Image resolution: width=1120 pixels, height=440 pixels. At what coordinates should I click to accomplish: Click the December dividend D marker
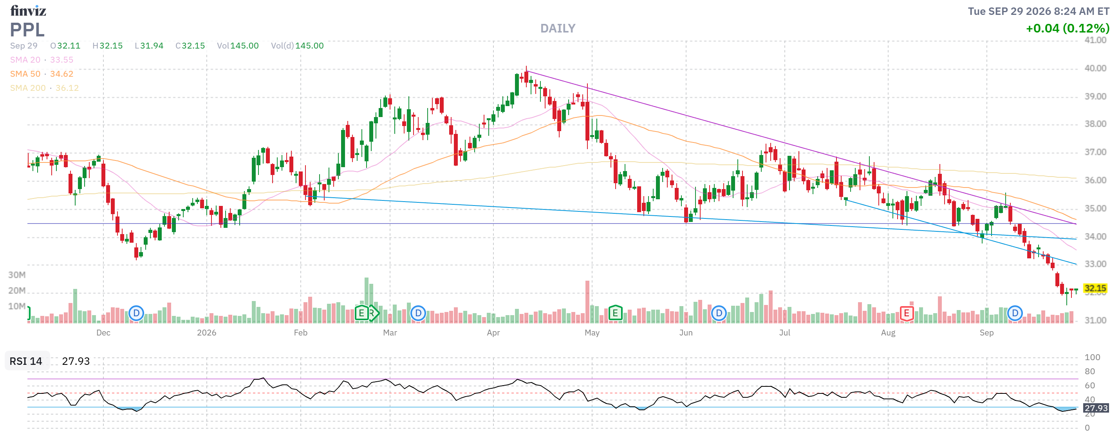tap(136, 313)
